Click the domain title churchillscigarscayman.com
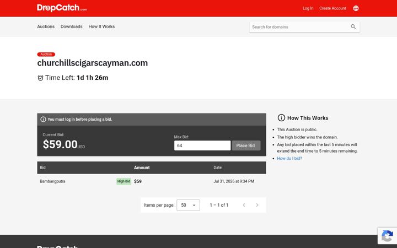Image resolution: width=397 pixels, height=248 pixels. [x=93, y=63]
